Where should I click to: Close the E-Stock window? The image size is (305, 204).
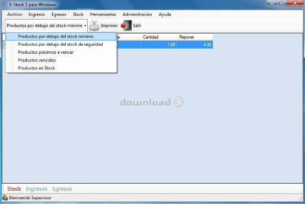(295, 3)
